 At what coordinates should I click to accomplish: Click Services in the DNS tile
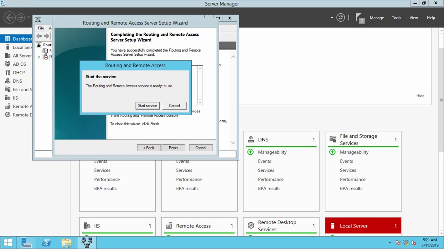pos(266,170)
